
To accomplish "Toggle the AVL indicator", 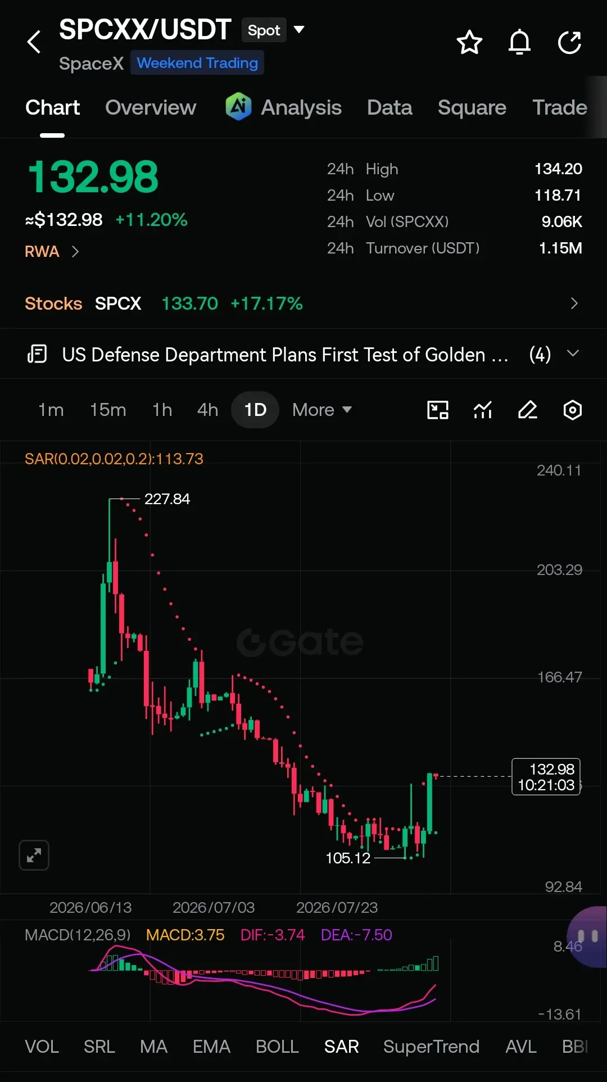I will click(520, 1047).
